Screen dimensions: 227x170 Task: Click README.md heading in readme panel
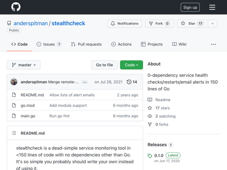pyautogui.click(x=33, y=133)
